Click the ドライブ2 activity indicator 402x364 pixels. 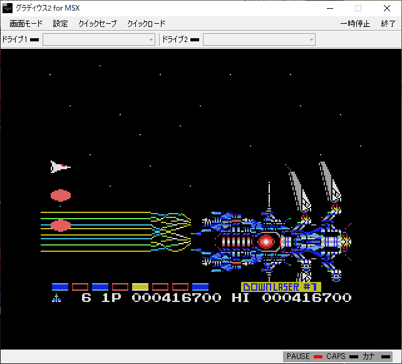[195, 39]
